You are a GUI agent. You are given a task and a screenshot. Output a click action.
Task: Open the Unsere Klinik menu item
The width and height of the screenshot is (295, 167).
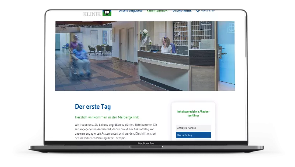tap(182, 11)
